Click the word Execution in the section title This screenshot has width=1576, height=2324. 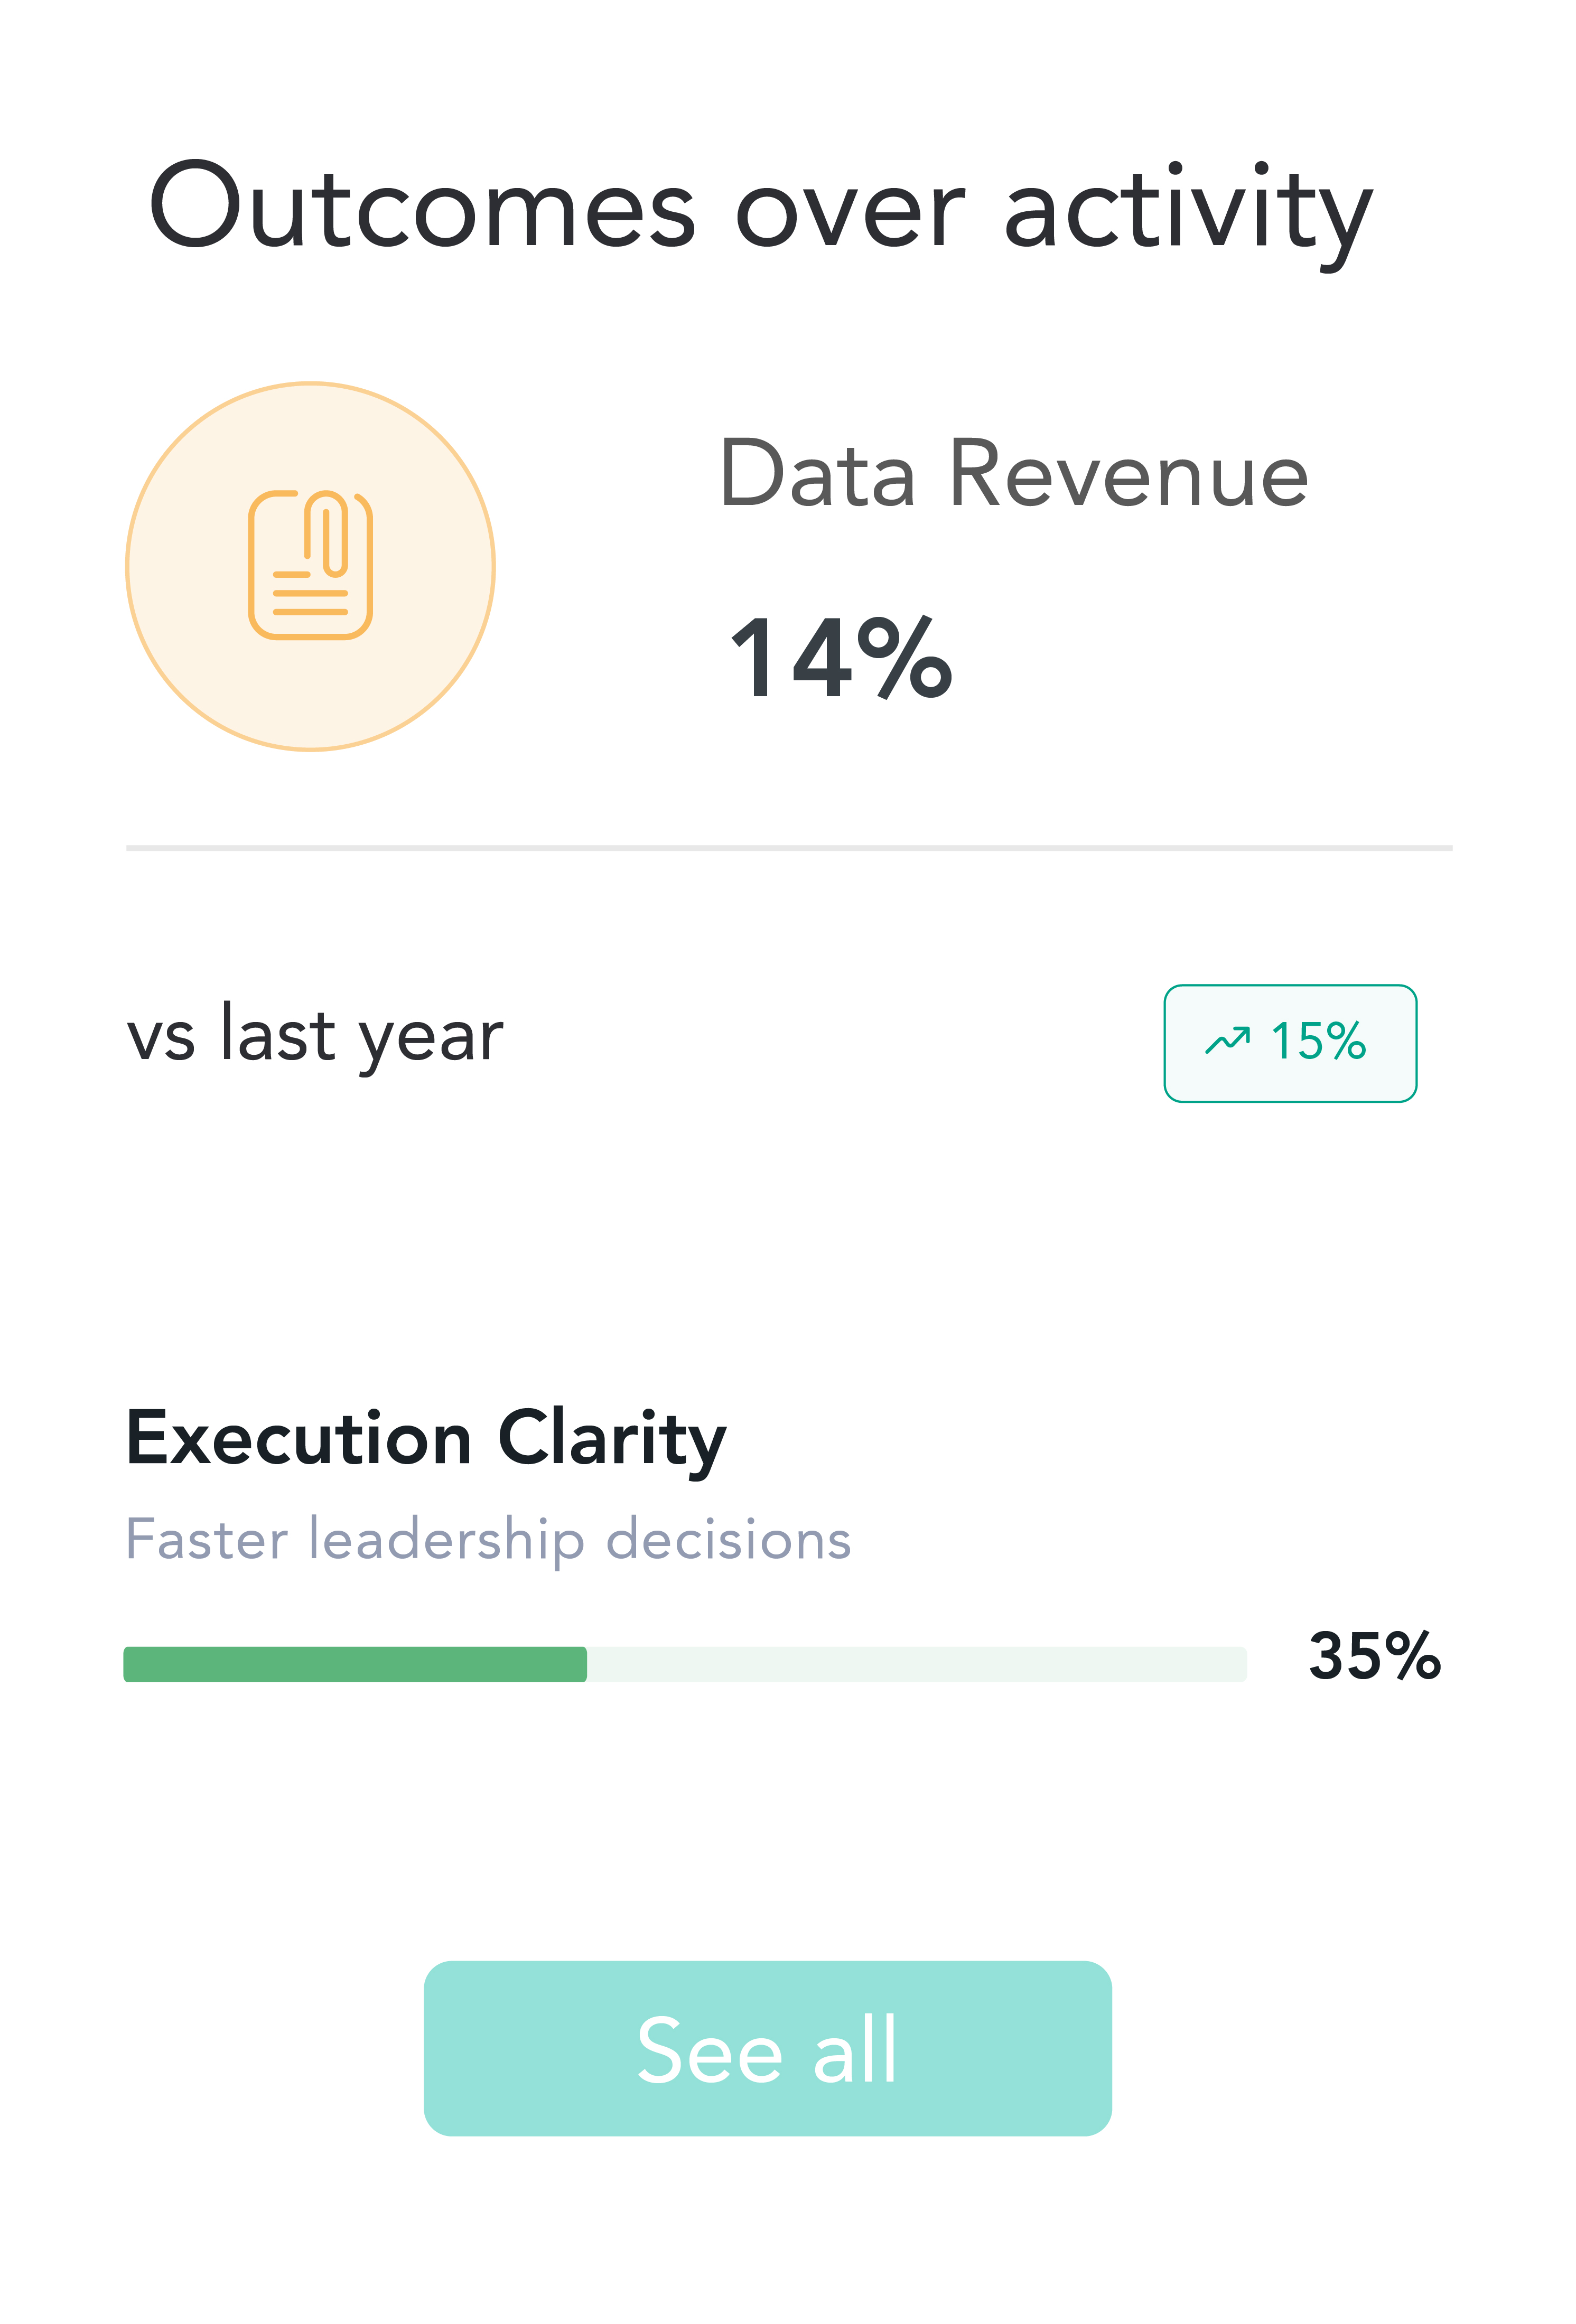tap(298, 1439)
